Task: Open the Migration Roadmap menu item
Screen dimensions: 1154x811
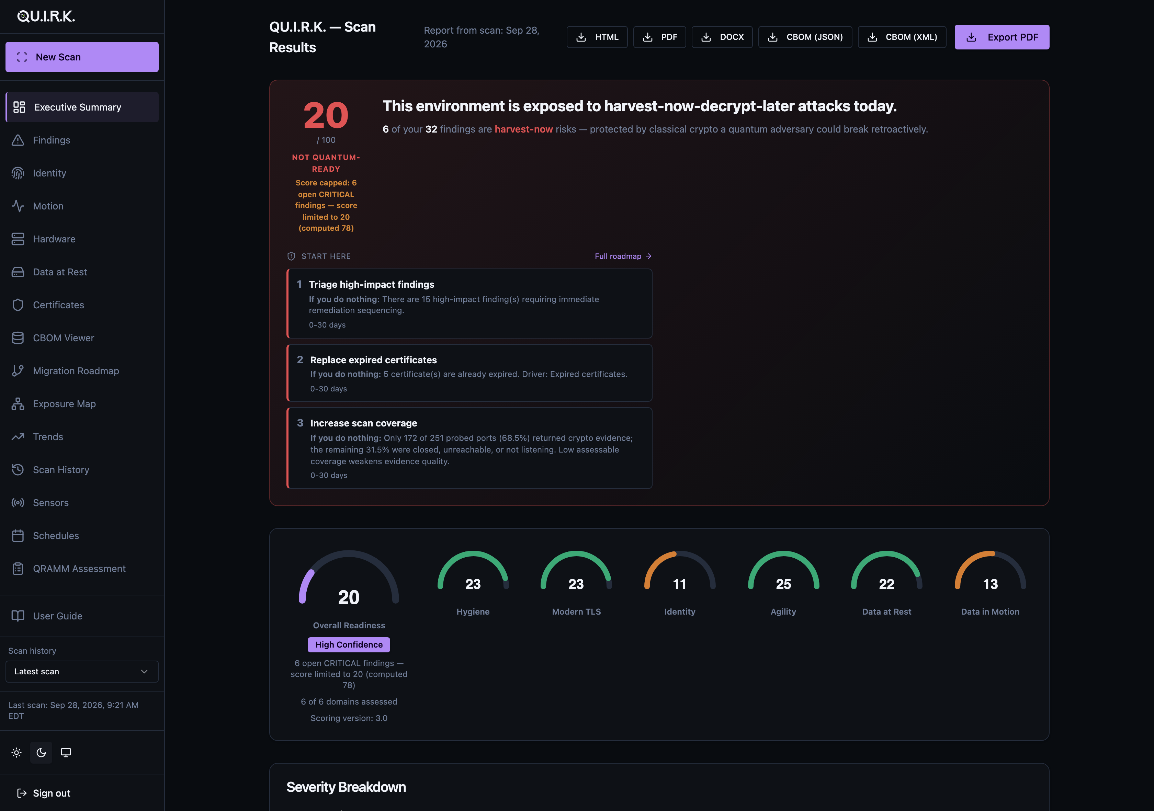Action: 82,371
